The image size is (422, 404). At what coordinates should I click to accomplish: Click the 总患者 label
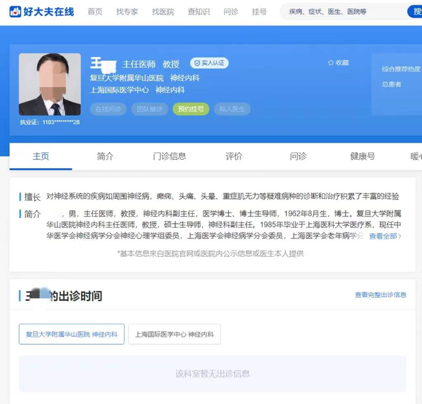tap(391, 84)
